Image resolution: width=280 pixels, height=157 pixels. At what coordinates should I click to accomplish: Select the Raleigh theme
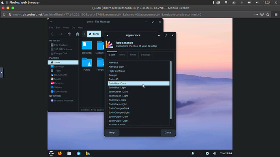pos(138,75)
